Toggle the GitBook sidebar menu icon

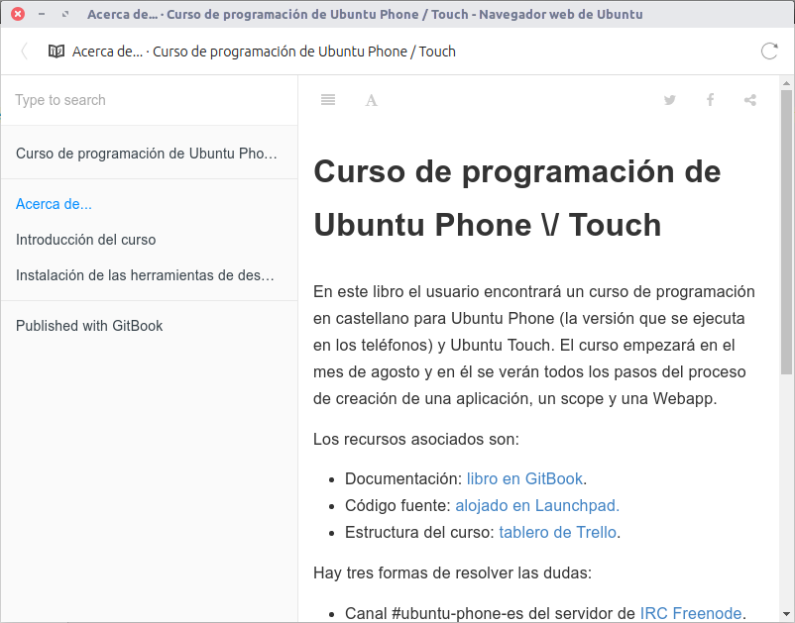point(328,100)
